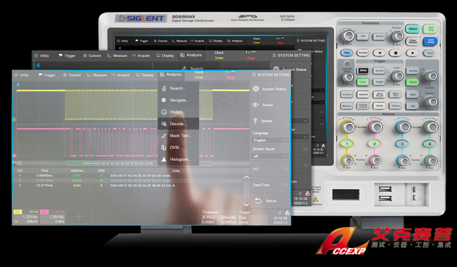Click the Histogram icon in Analysis menu

pyautogui.click(x=164, y=159)
